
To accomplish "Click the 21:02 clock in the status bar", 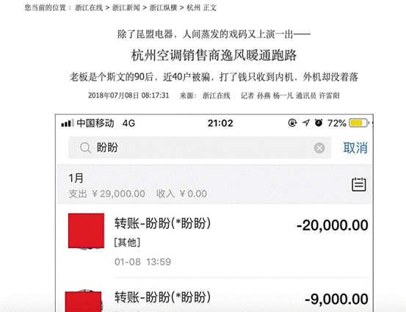I will (x=220, y=123).
